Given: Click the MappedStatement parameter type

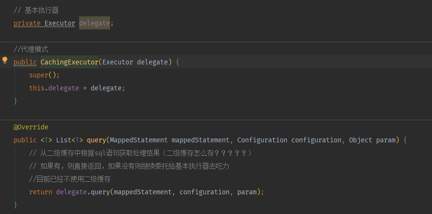Looking at the screenshot, I should [x=139, y=140].
